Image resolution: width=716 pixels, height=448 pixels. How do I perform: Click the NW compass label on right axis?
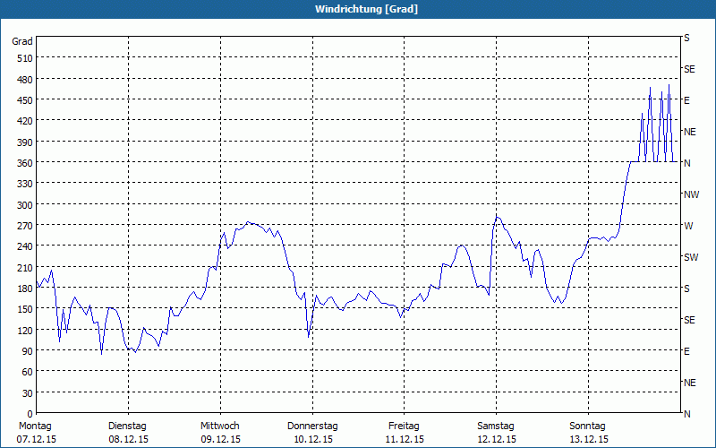click(x=691, y=194)
